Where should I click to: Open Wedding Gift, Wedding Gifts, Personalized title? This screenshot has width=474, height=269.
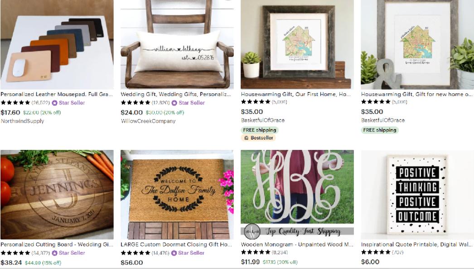pos(176,94)
